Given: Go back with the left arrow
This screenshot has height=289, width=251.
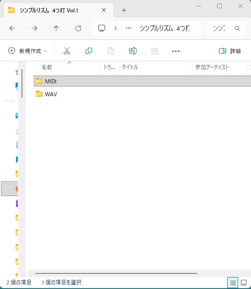Looking at the screenshot, I should (x=12, y=28).
